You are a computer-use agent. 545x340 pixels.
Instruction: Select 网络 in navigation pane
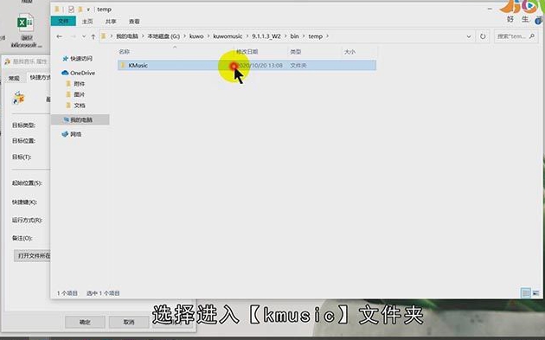point(72,134)
